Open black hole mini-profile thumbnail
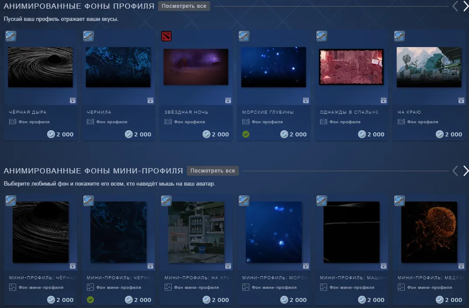This screenshot has width=469, height=308. click(41, 232)
